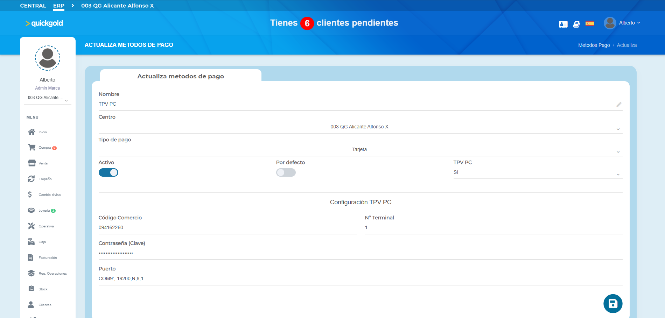Select ERP in the top bar

pyautogui.click(x=59, y=6)
